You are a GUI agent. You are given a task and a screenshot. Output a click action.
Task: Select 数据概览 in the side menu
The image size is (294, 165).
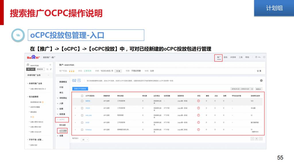click(63, 82)
